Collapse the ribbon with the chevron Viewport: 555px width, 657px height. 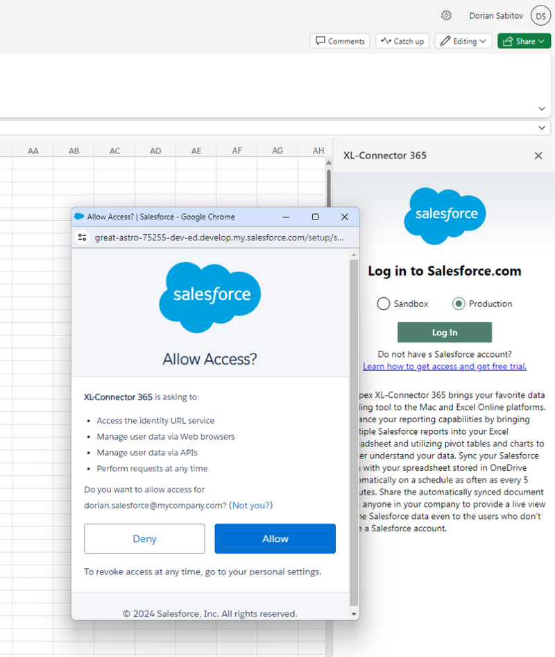[x=542, y=108]
